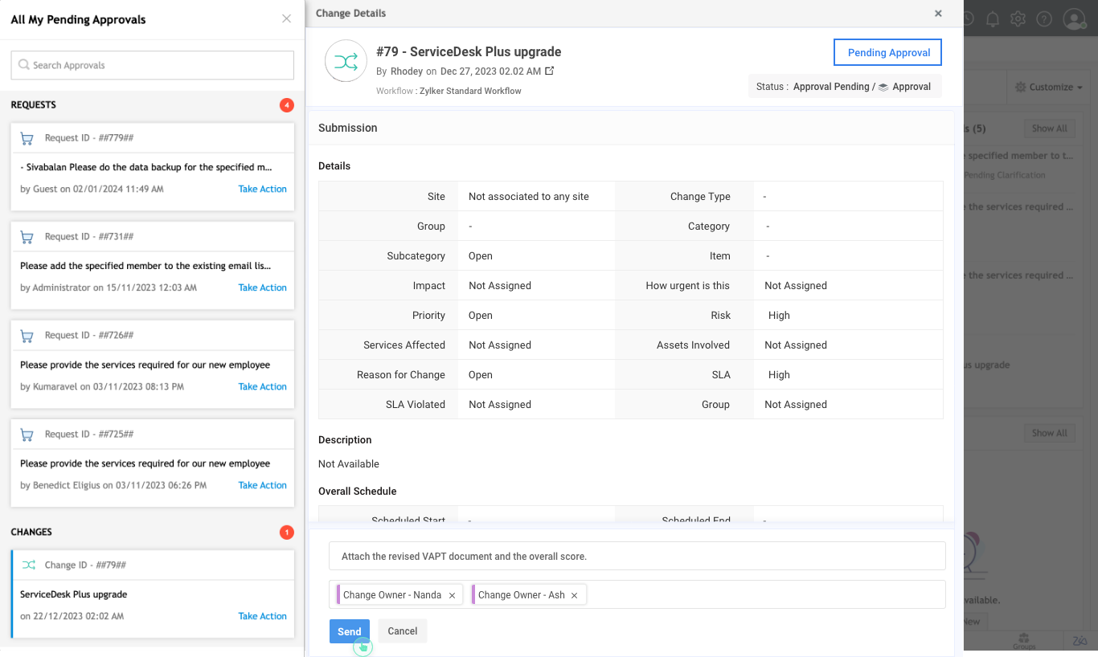Click the Pending Approval button

coord(888,52)
